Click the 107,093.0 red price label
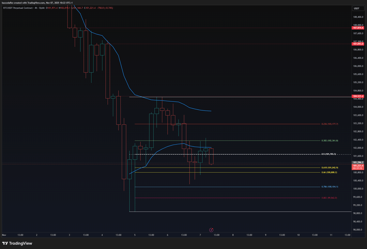The width and height of the screenshot is (367, 249). coord(358,44)
